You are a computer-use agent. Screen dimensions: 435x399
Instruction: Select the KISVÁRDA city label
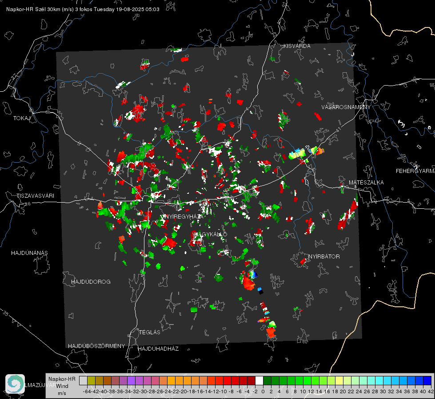point(297,46)
